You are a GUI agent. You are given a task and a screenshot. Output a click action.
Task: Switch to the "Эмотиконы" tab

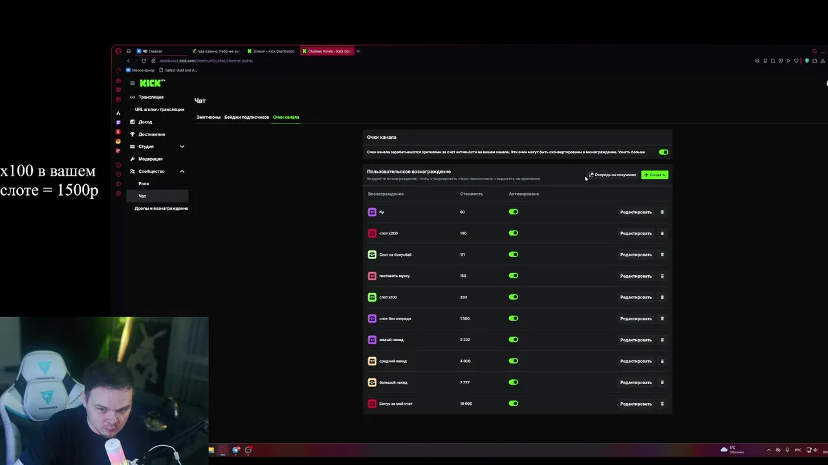[x=208, y=117]
